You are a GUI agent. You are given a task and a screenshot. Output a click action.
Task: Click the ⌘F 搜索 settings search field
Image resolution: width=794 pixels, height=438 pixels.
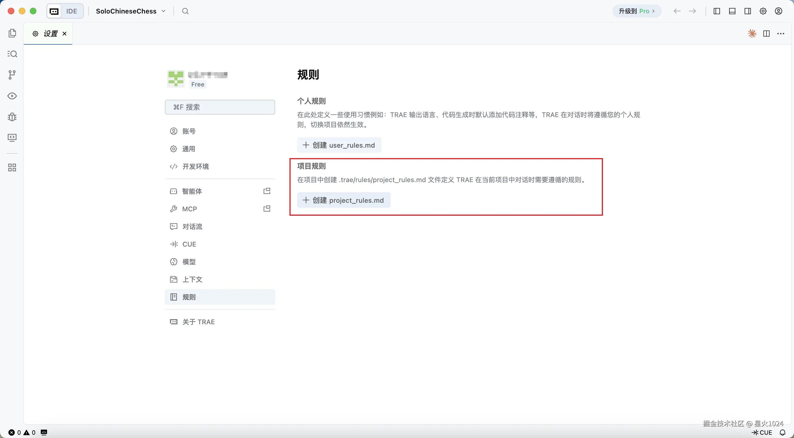click(220, 107)
